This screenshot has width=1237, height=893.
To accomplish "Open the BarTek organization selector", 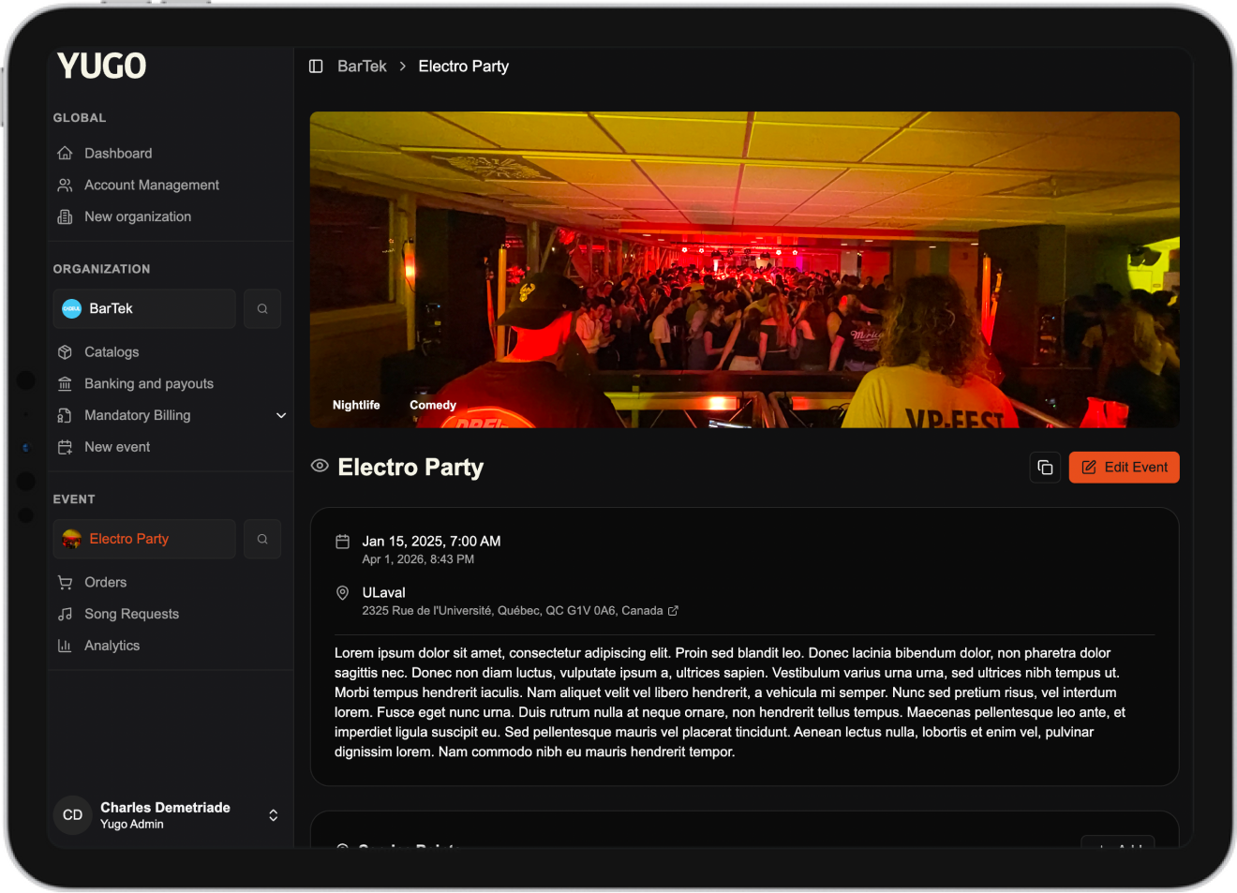I will point(144,309).
